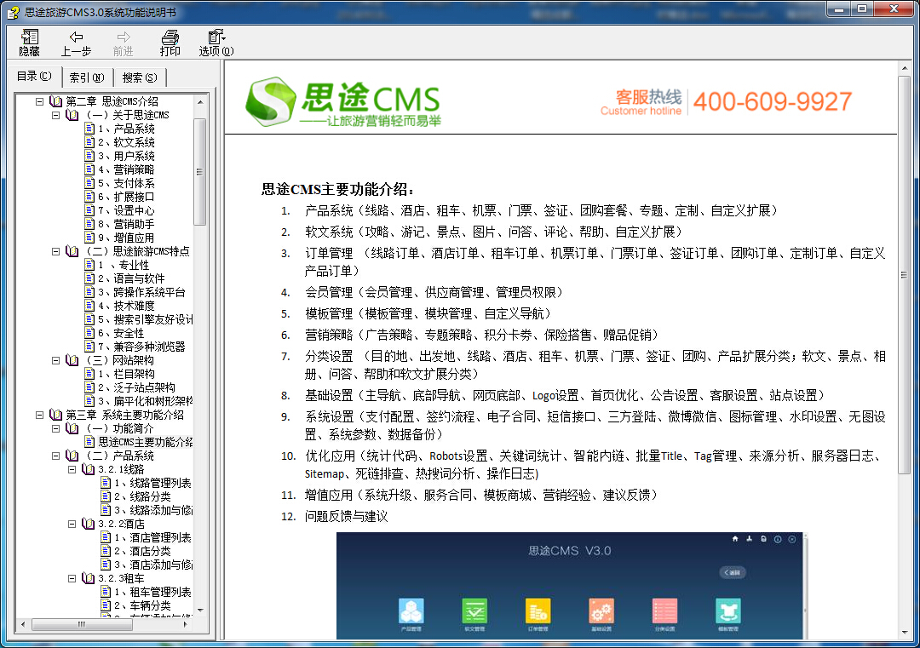
Task: Click the green 软文管理 icon
Action: click(x=474, y=611)
